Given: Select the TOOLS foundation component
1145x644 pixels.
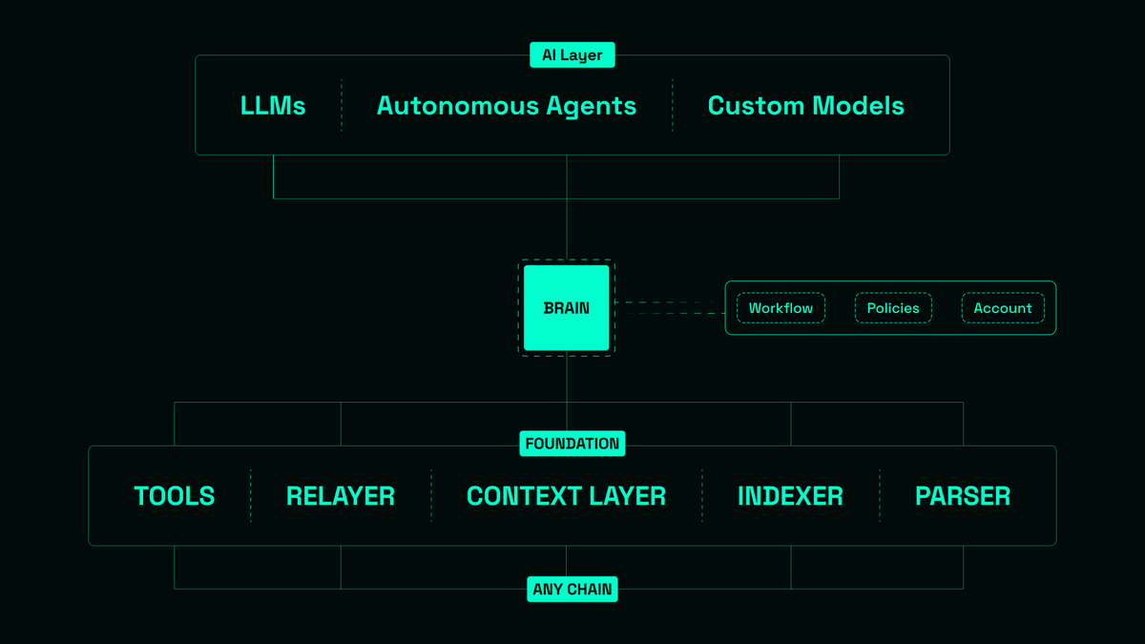Looking at the screenshot, I should click(175, 496).
